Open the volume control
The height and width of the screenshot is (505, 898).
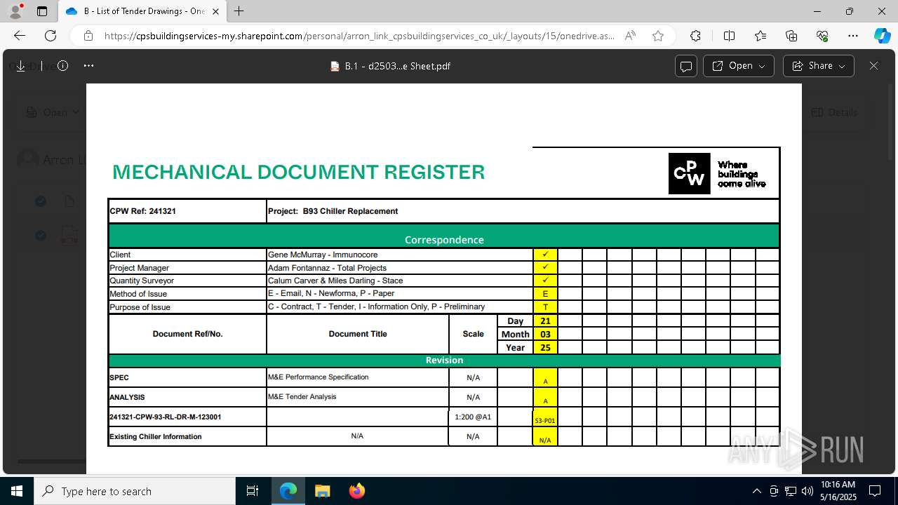point(807,491)
